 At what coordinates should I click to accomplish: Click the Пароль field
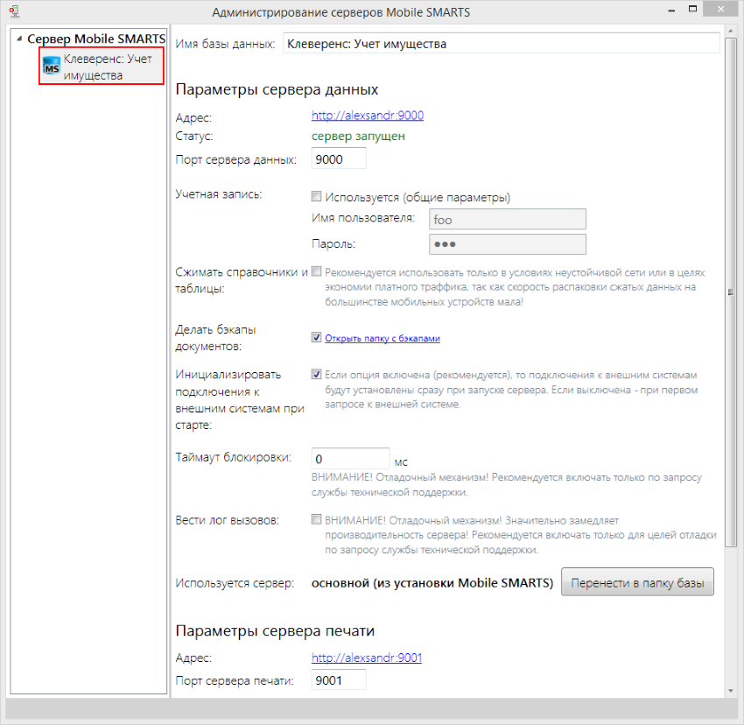pos(507,244)
